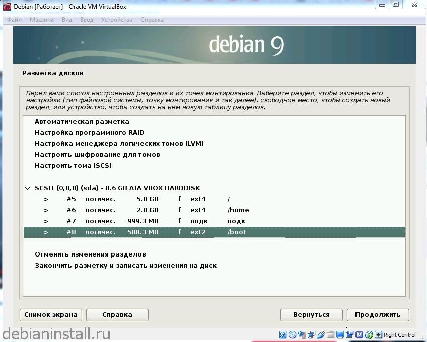Open the optical disk status icon

click(x=292, y=335)
